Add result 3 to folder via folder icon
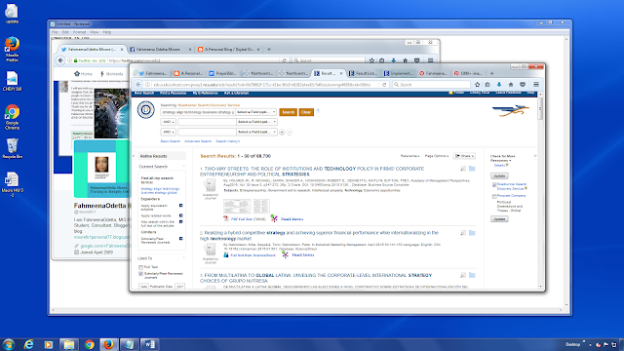Screen dimensions: 624x351 472,275
